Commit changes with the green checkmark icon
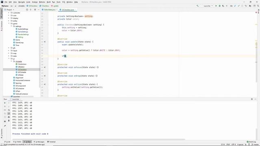 238,6
